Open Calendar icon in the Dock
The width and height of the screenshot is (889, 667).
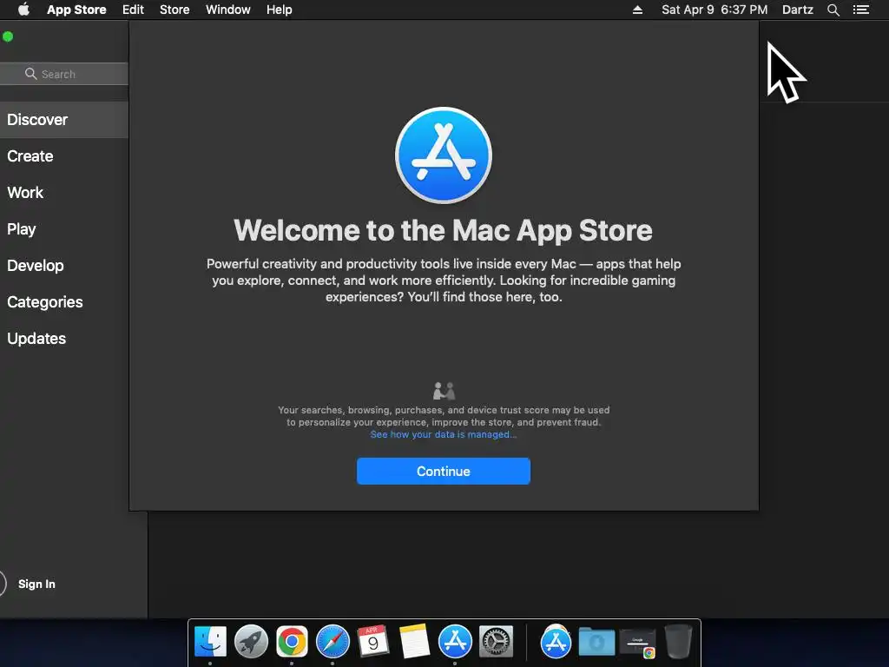tap(373, 642)
